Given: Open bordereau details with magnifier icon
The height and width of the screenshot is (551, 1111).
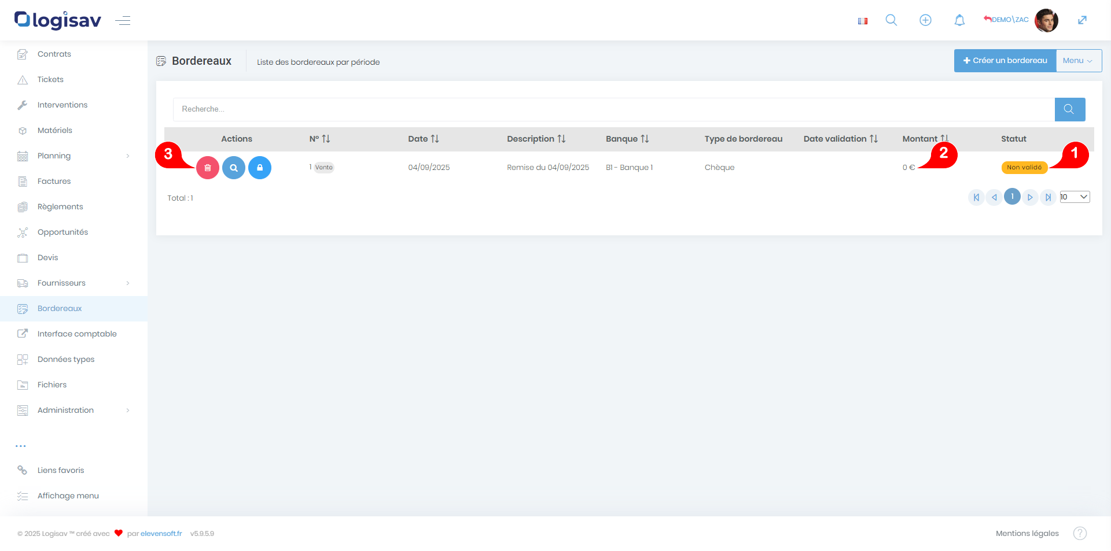Looking at the screenshot, I should (234, 168).
